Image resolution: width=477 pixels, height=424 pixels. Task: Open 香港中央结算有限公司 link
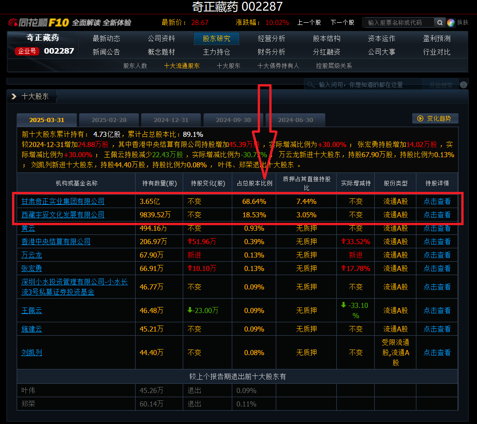56,242
